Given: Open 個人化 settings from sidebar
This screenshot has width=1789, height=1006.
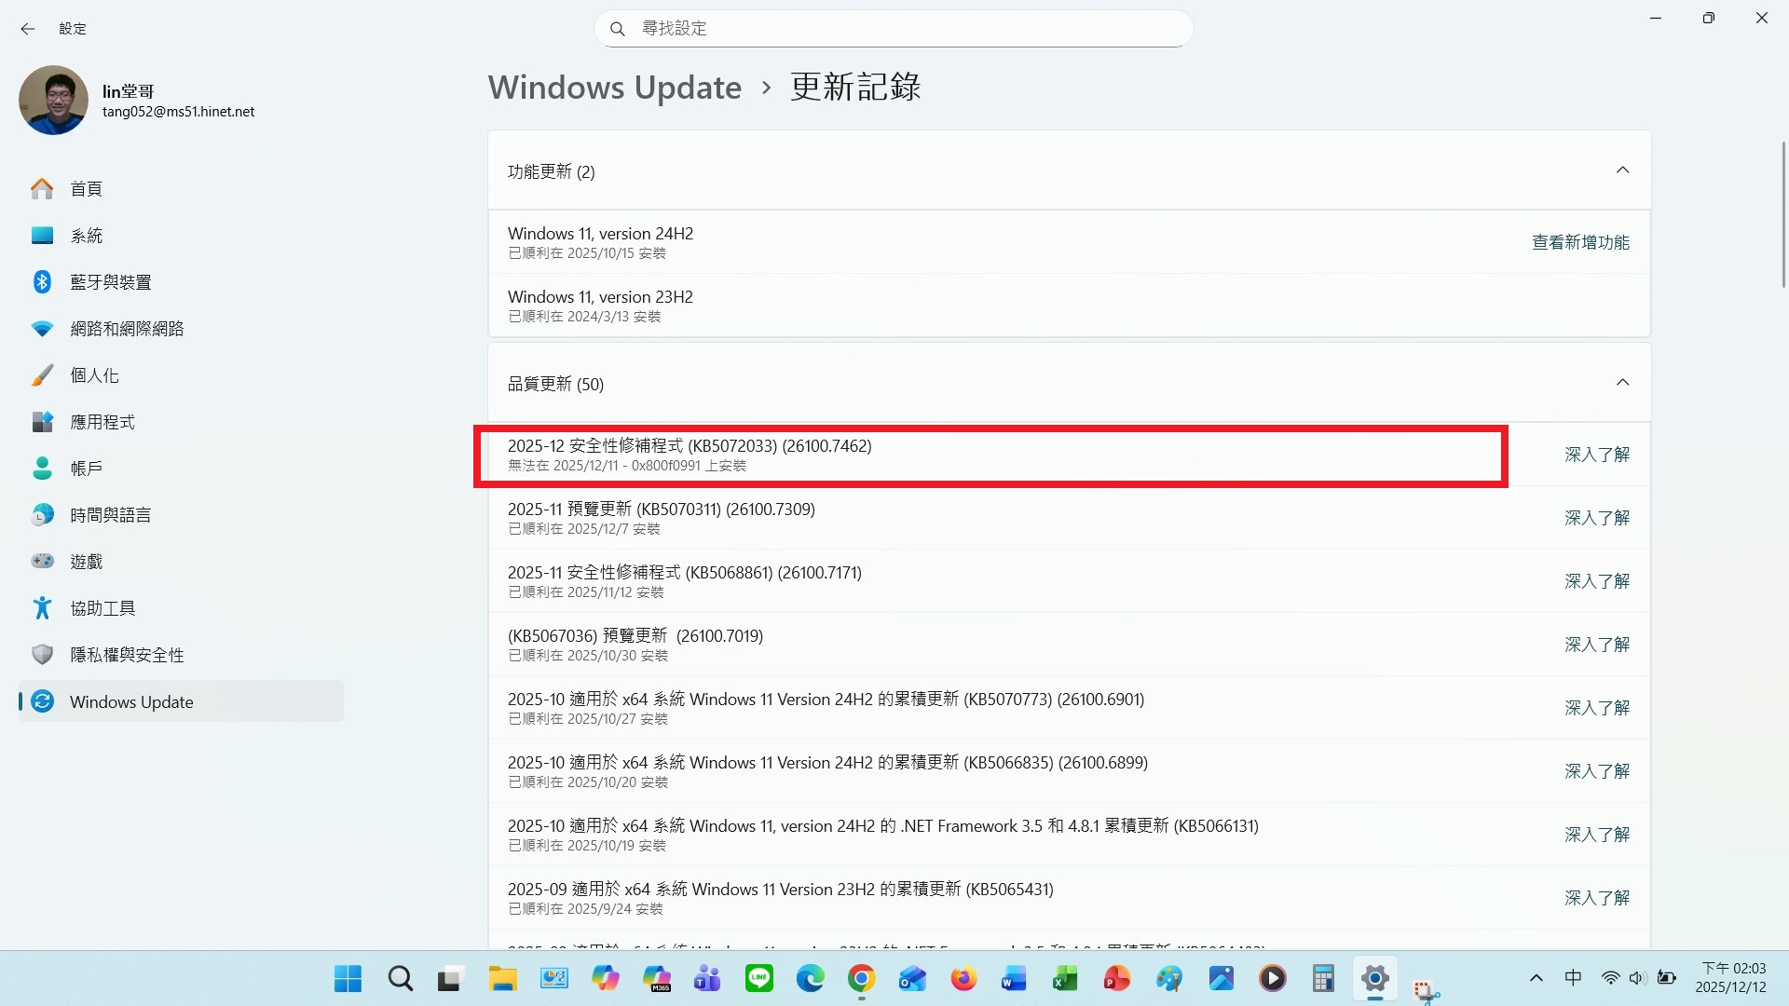Looking at the screenshot, I should (95, 374).
